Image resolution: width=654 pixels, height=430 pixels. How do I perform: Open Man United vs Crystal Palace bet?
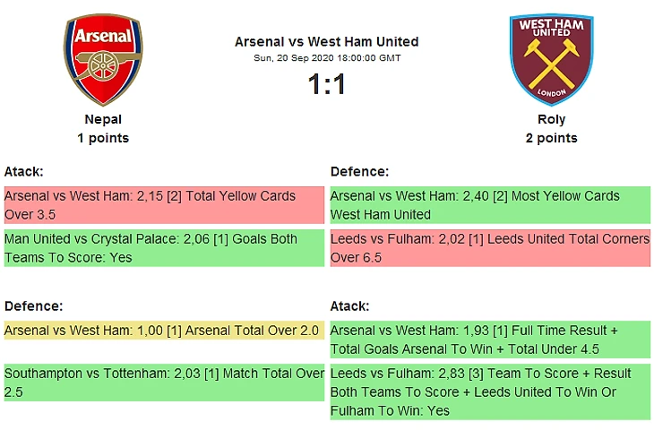[x=163, y=248]
